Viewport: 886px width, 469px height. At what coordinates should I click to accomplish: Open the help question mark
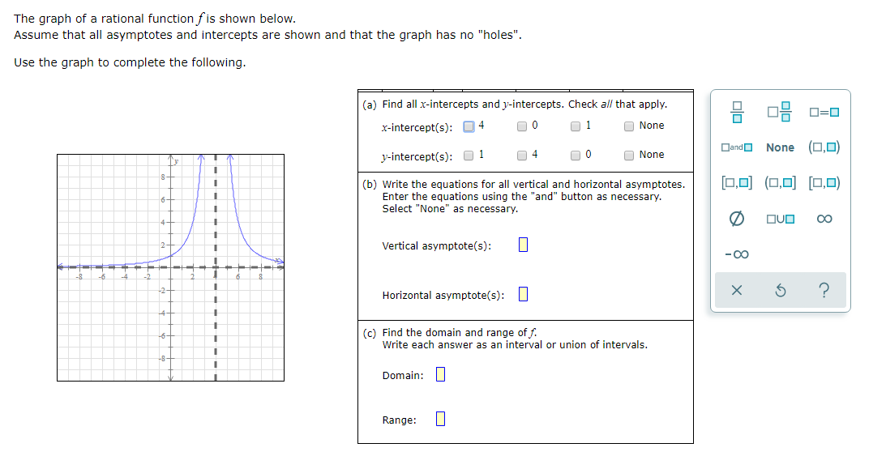pos(824,290)
